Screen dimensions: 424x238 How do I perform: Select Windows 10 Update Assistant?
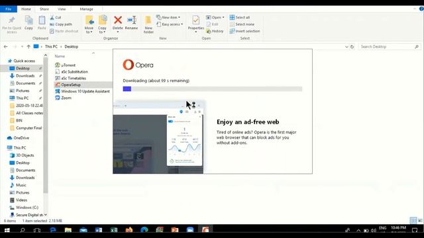coord(82,91)
